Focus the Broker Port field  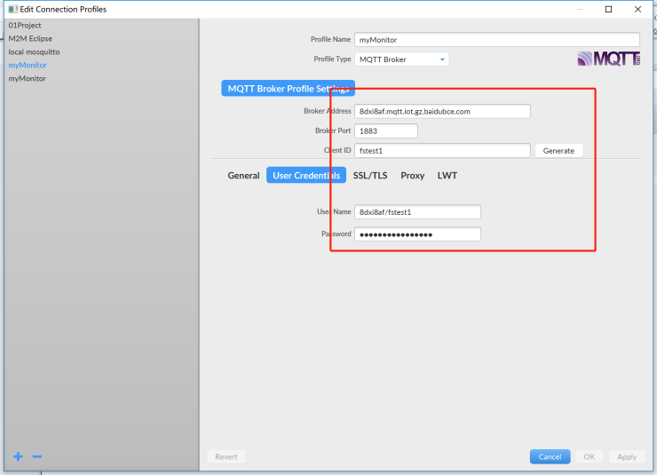pyautogui.click(x=386, y=131)
